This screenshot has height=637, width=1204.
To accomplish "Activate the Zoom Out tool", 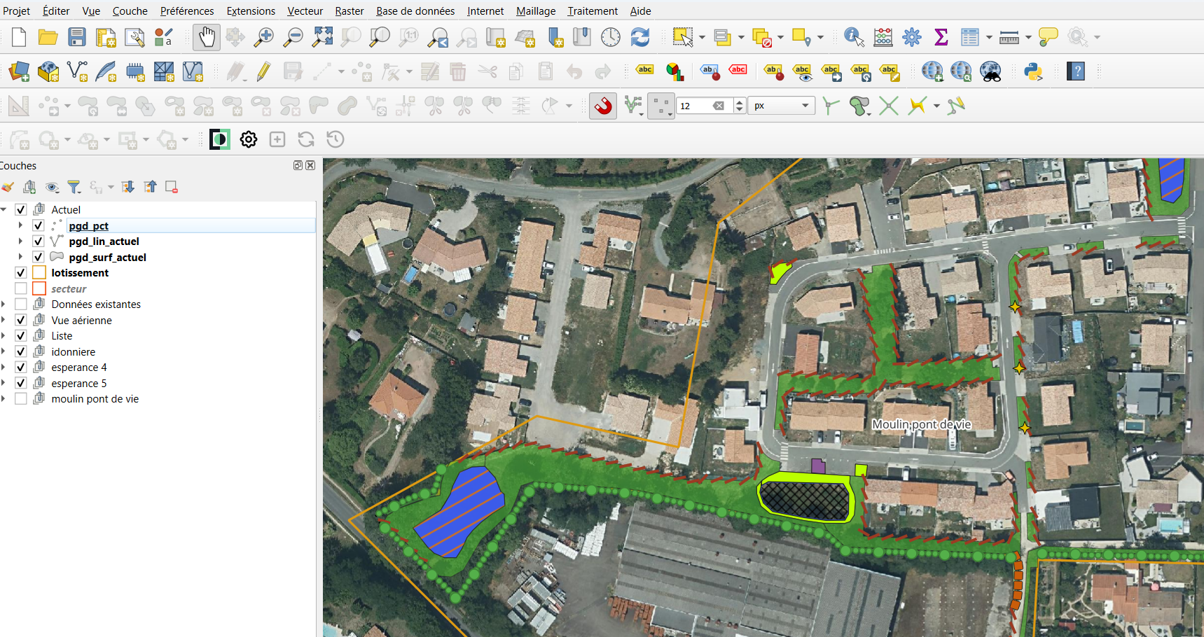I will coord(293,37).
